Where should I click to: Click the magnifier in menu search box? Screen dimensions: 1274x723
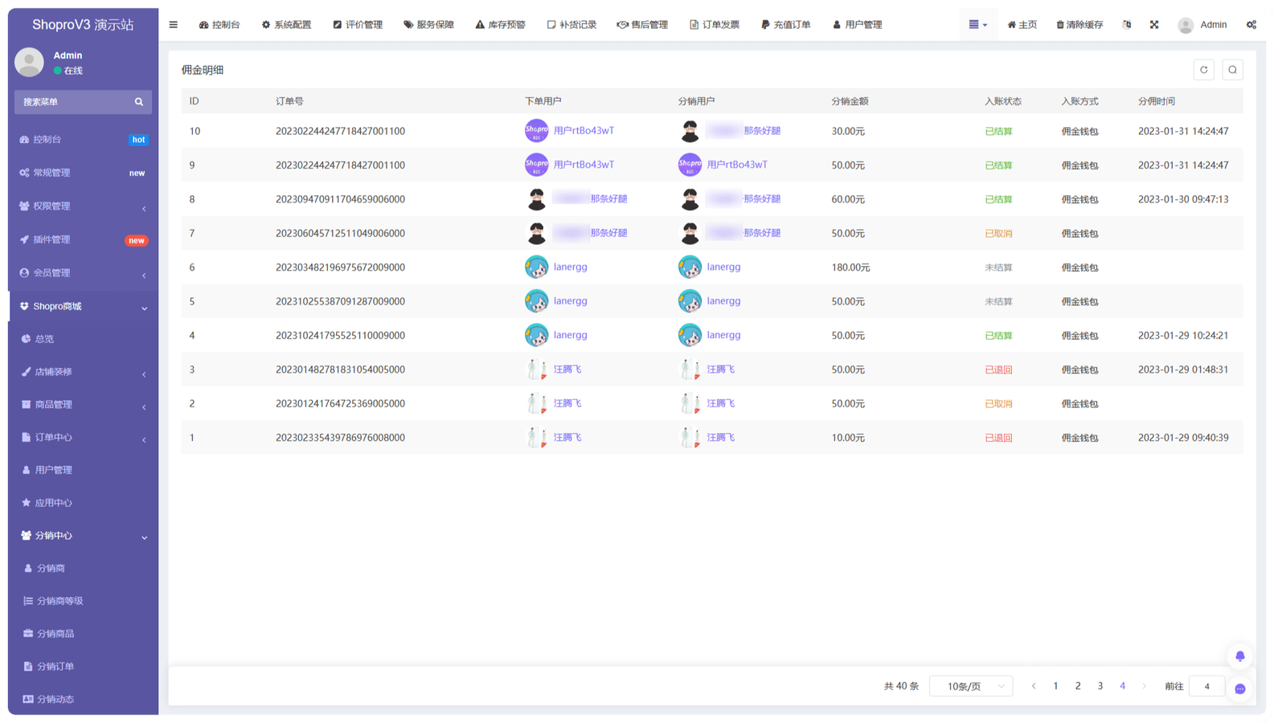139,102
